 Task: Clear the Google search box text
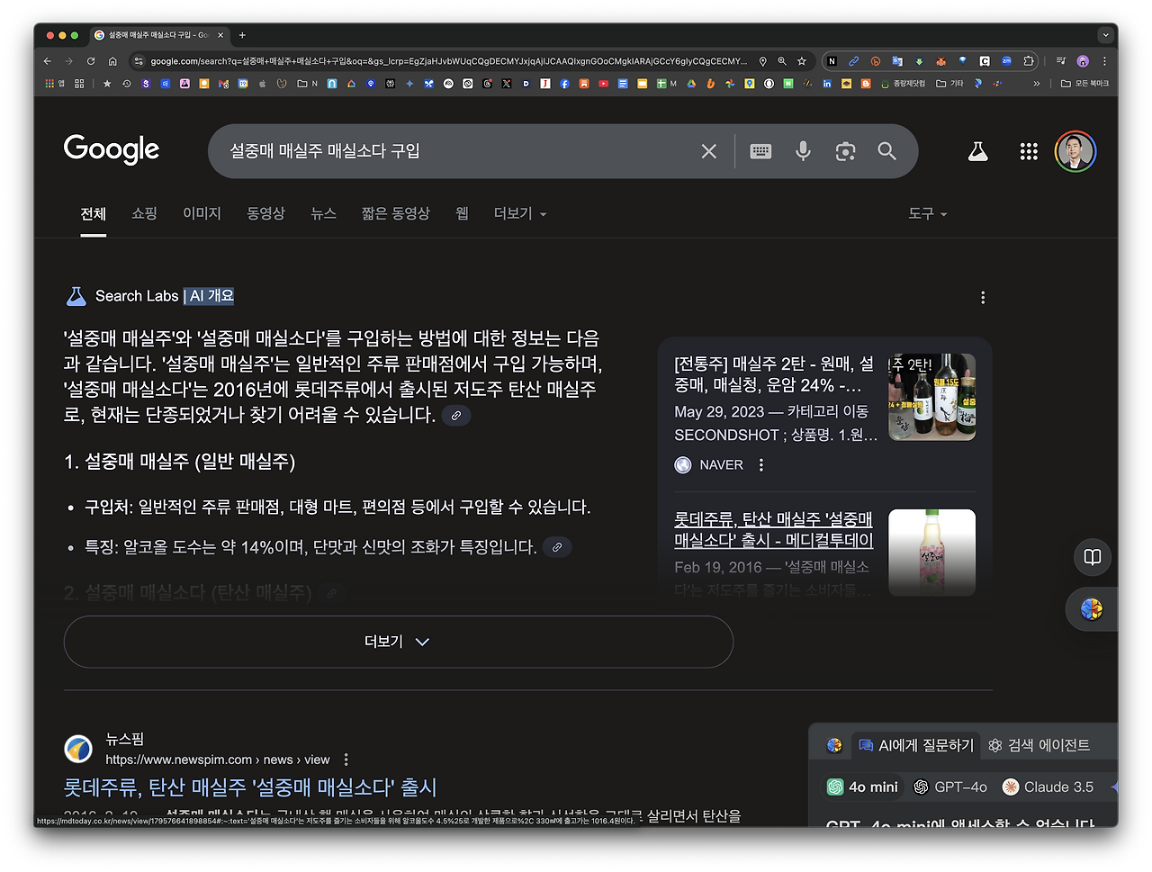coord(709,151)
